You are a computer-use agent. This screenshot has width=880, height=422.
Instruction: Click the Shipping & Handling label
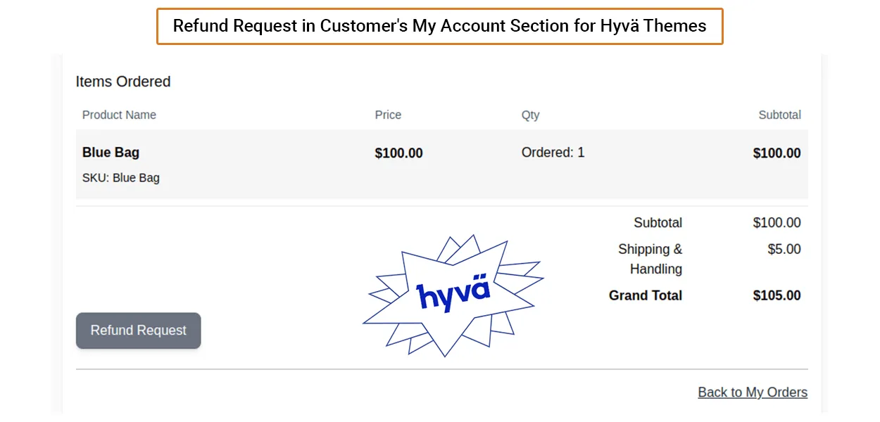650,259
